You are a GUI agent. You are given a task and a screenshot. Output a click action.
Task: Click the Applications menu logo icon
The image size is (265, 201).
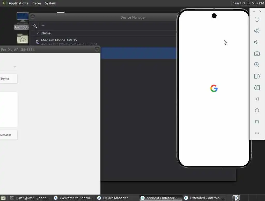click(5, 3)
